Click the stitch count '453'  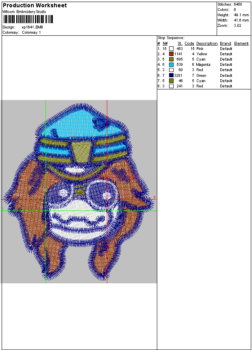click(180, 49)
